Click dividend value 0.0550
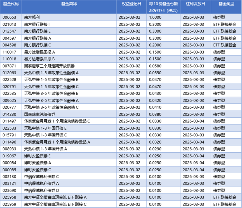The width and height of the screenshot is (242, 208). coord(155,73)
